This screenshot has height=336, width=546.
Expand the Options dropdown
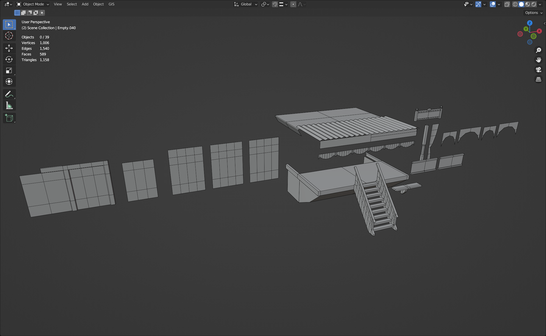533,13
